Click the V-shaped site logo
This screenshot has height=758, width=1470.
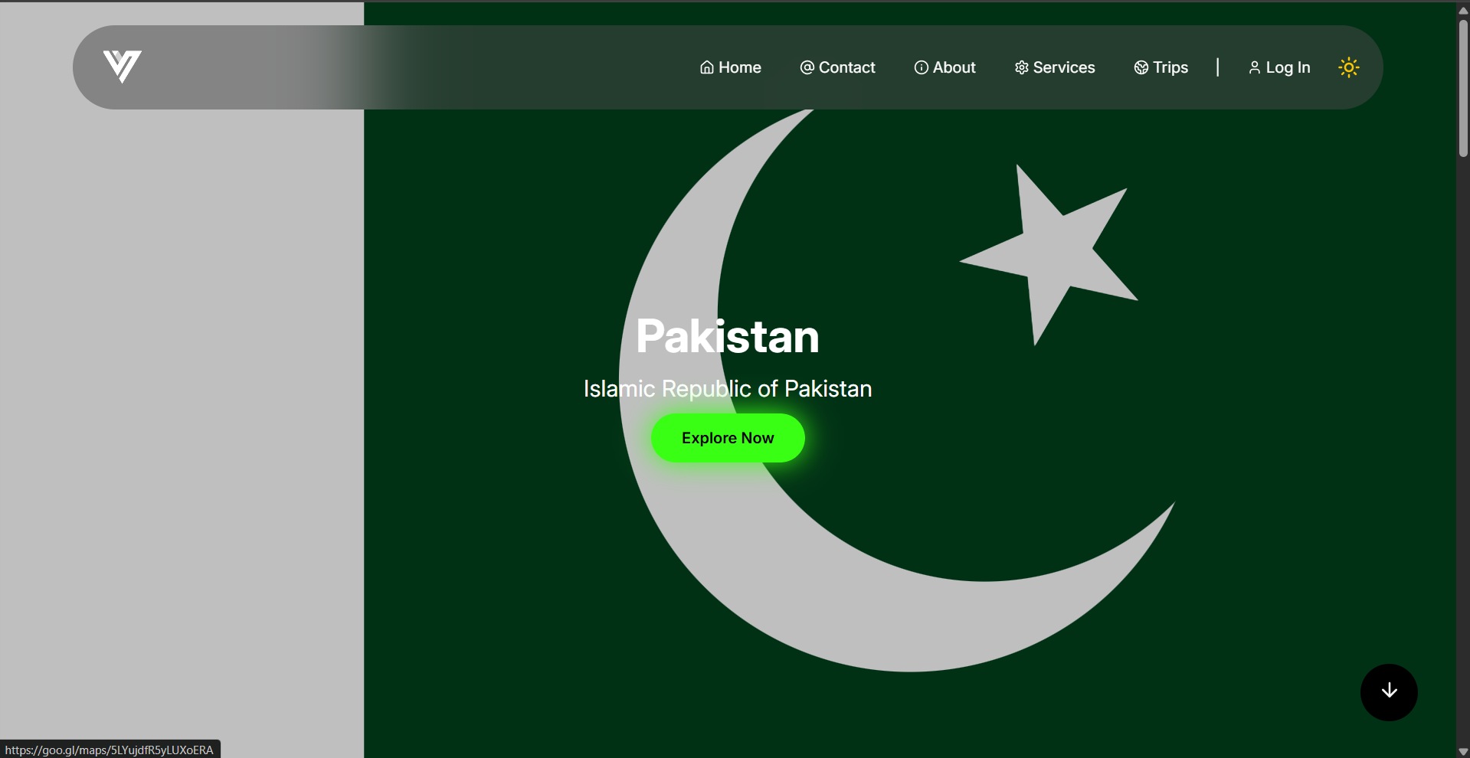tap(123, 67)
